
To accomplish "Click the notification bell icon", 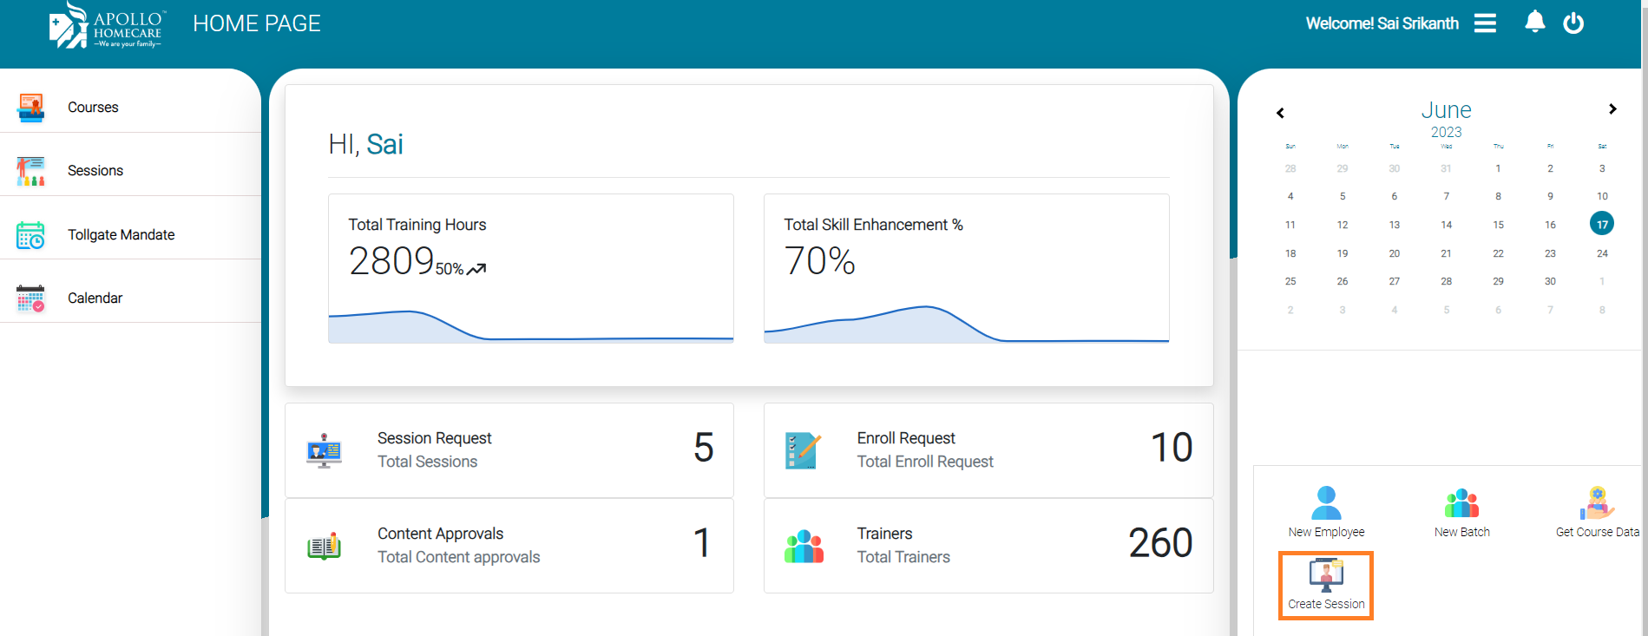I will click(1534, 22).
